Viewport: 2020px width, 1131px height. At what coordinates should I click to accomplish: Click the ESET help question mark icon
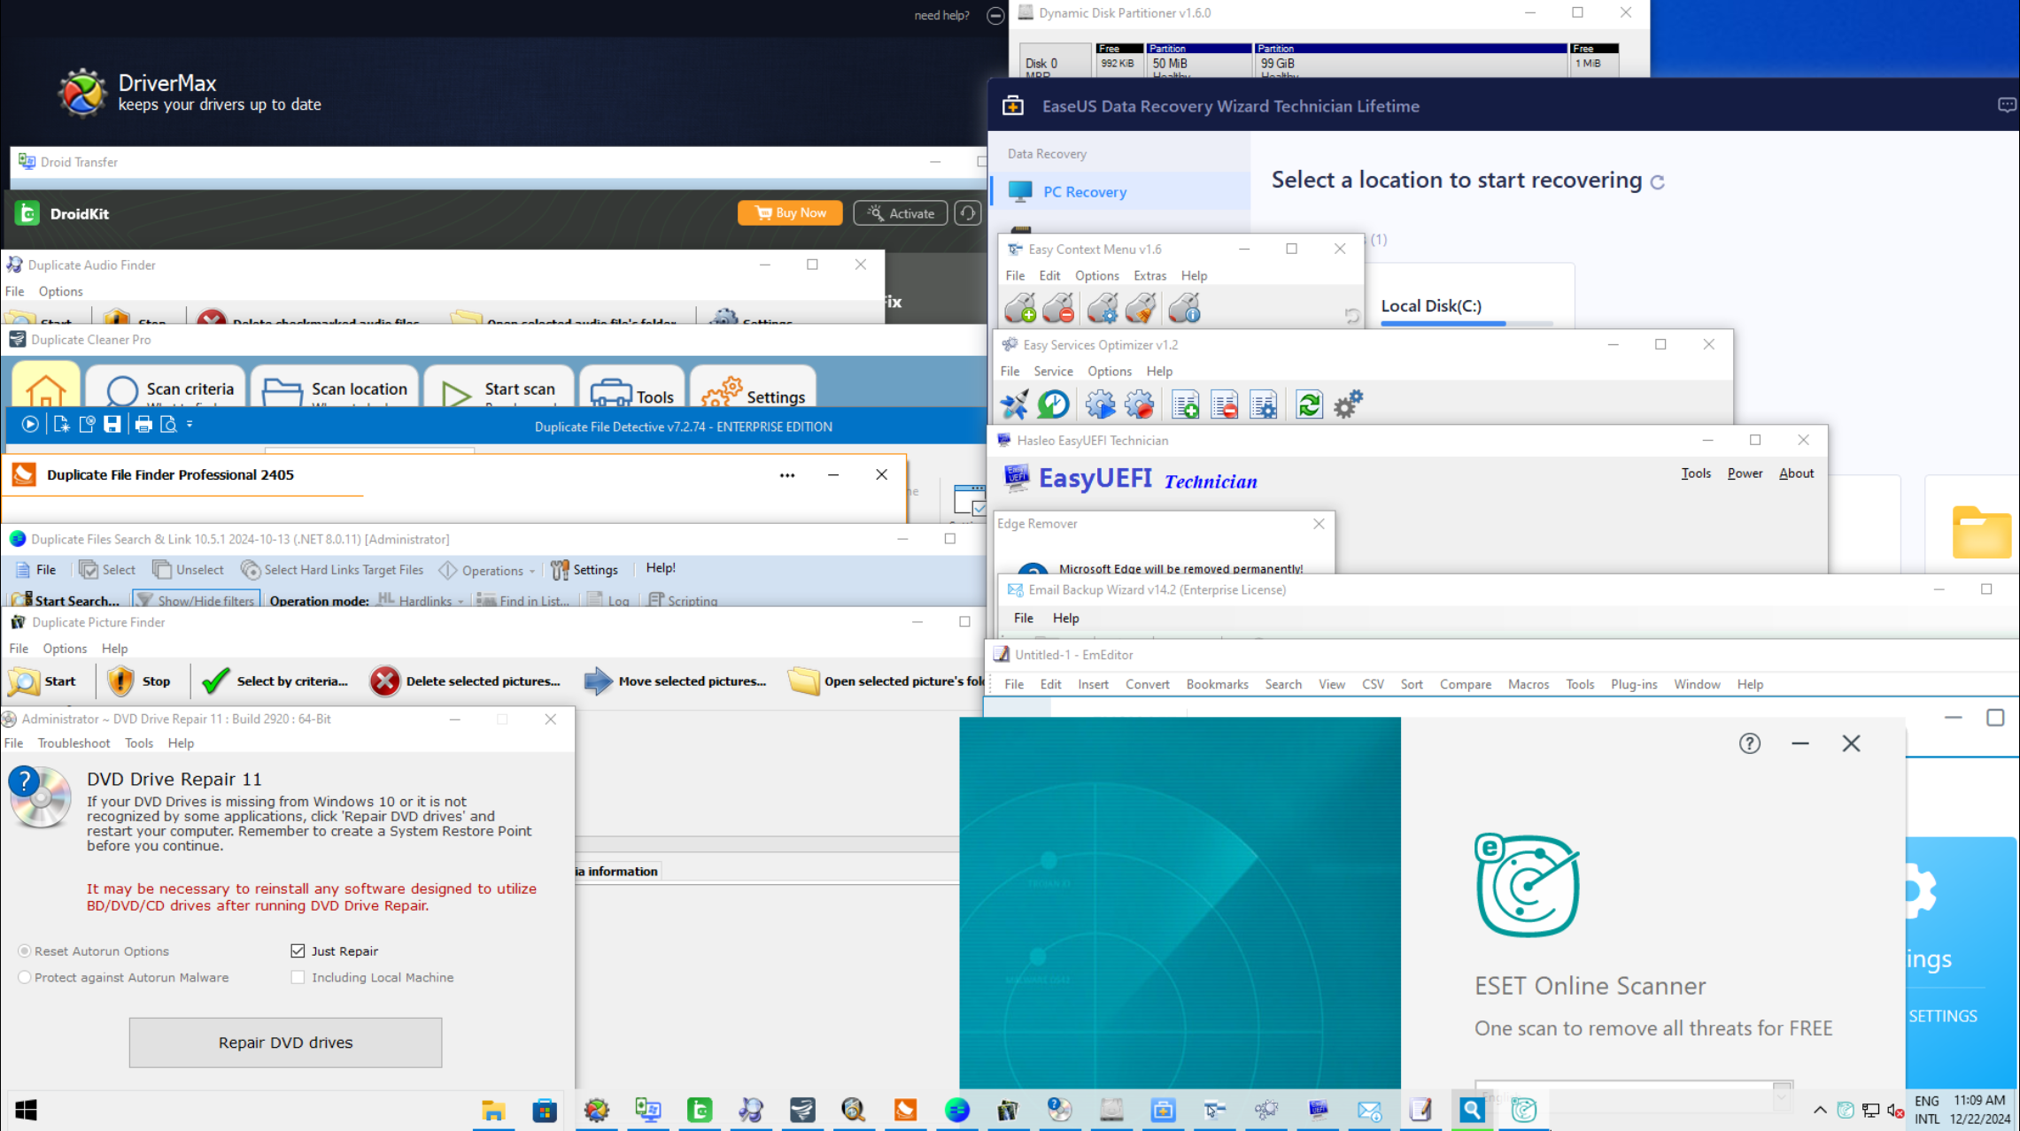tap(1749, 743)
